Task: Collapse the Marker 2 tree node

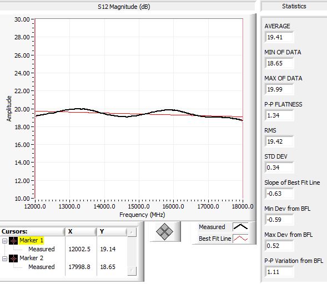Action: [4, 259]
